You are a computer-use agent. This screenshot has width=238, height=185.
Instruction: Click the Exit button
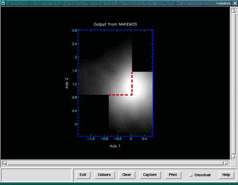pyautogui.click(x=83, y=175)
